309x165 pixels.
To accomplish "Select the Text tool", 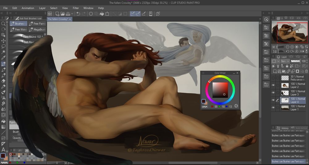I will tap(3, 150).
